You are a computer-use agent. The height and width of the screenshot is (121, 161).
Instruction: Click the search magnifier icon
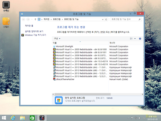click(x=139, y=19)
